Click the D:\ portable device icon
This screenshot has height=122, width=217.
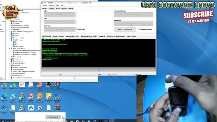(14, 42)
